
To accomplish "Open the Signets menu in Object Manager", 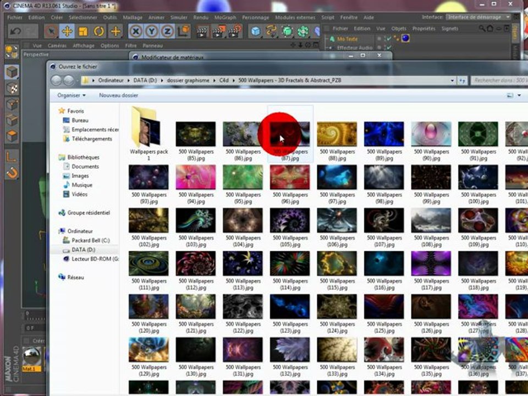I will click(x=449, y=29).
